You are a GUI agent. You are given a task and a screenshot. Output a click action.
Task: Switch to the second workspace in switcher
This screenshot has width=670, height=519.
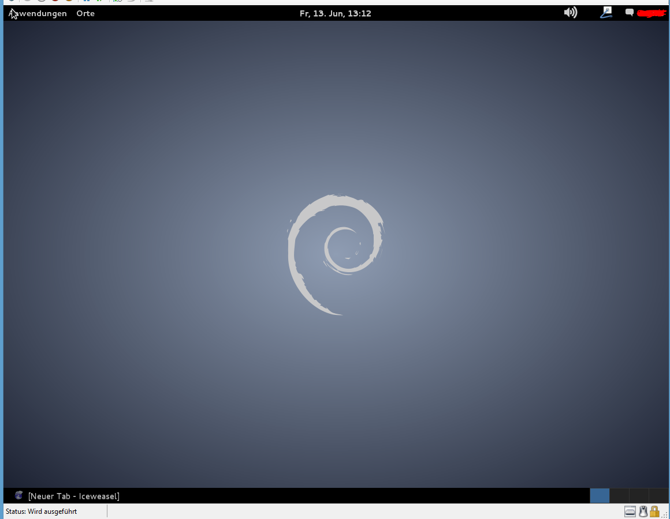619,495
